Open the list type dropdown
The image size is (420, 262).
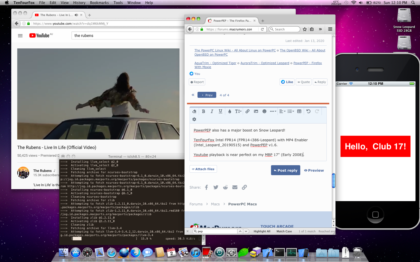291,111
